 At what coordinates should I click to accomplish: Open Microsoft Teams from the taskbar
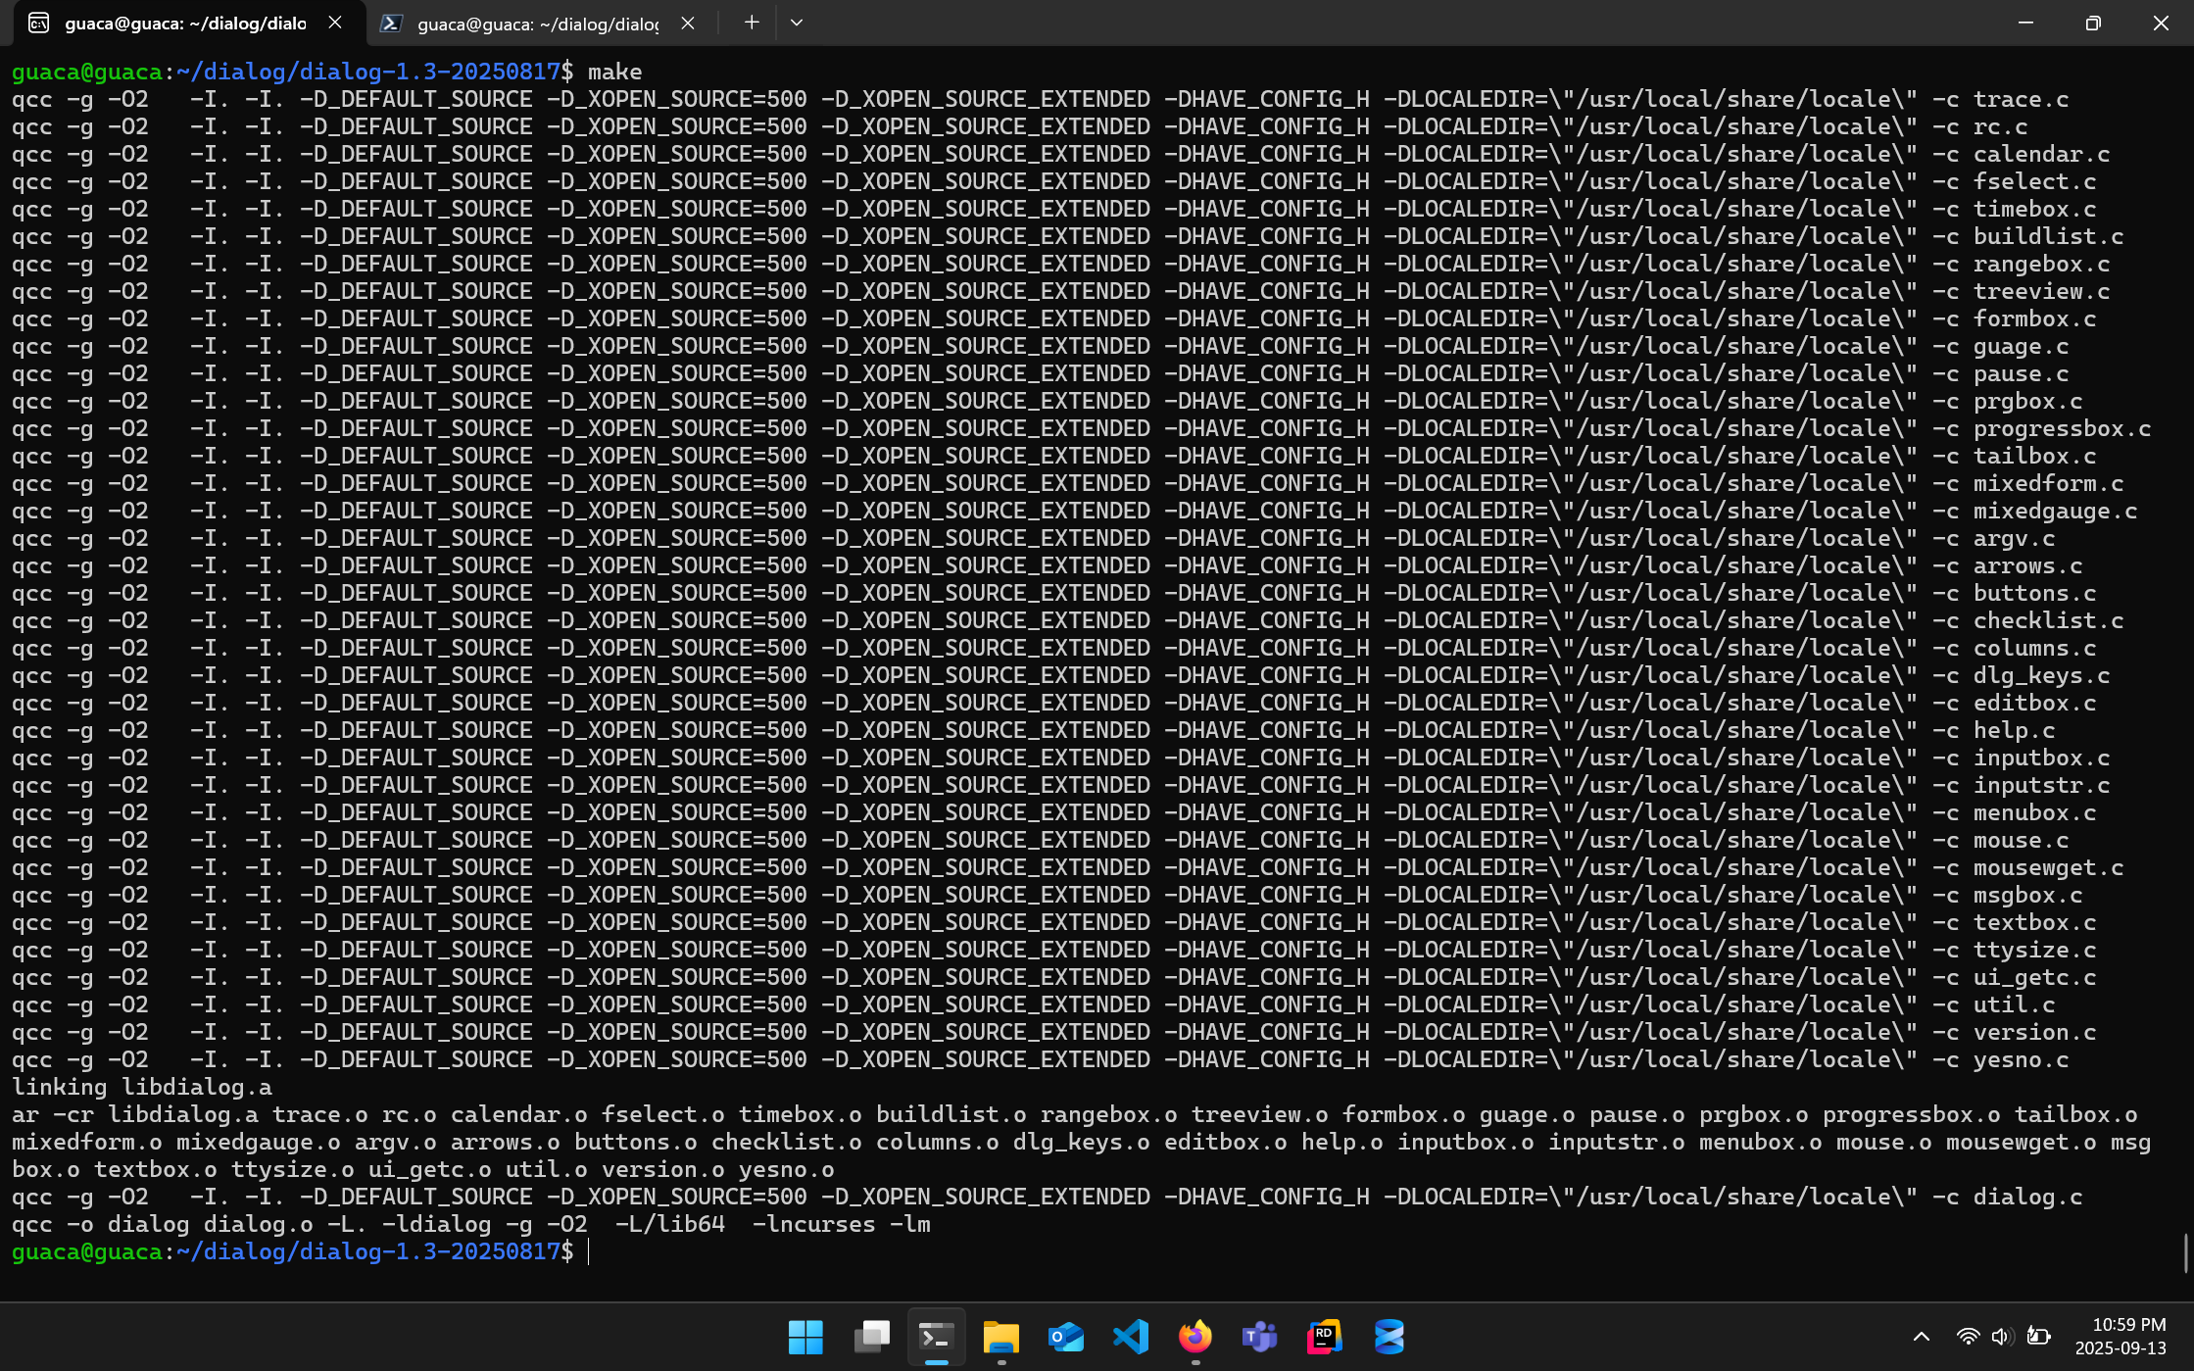coord(1259,1337)
